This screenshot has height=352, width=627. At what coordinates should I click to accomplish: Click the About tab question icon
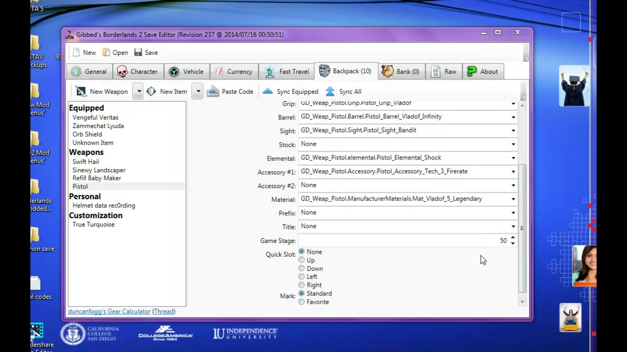(x=472, y=71)
